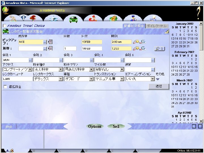Select bottom work area tab B
Image resolution: width=204 pixels, height=153 pixels.
click(x=34, y=151)
